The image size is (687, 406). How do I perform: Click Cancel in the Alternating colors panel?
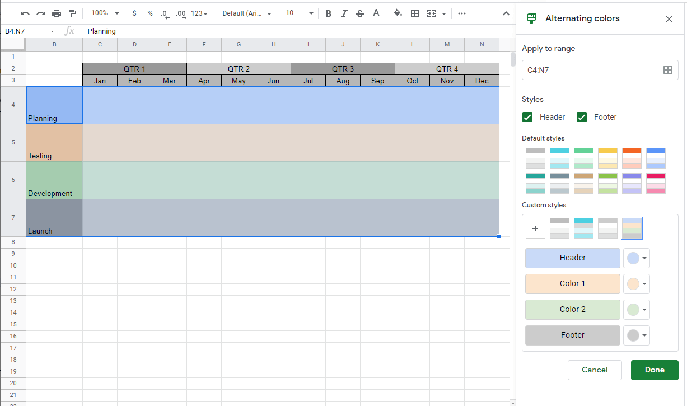coord(595,370)
